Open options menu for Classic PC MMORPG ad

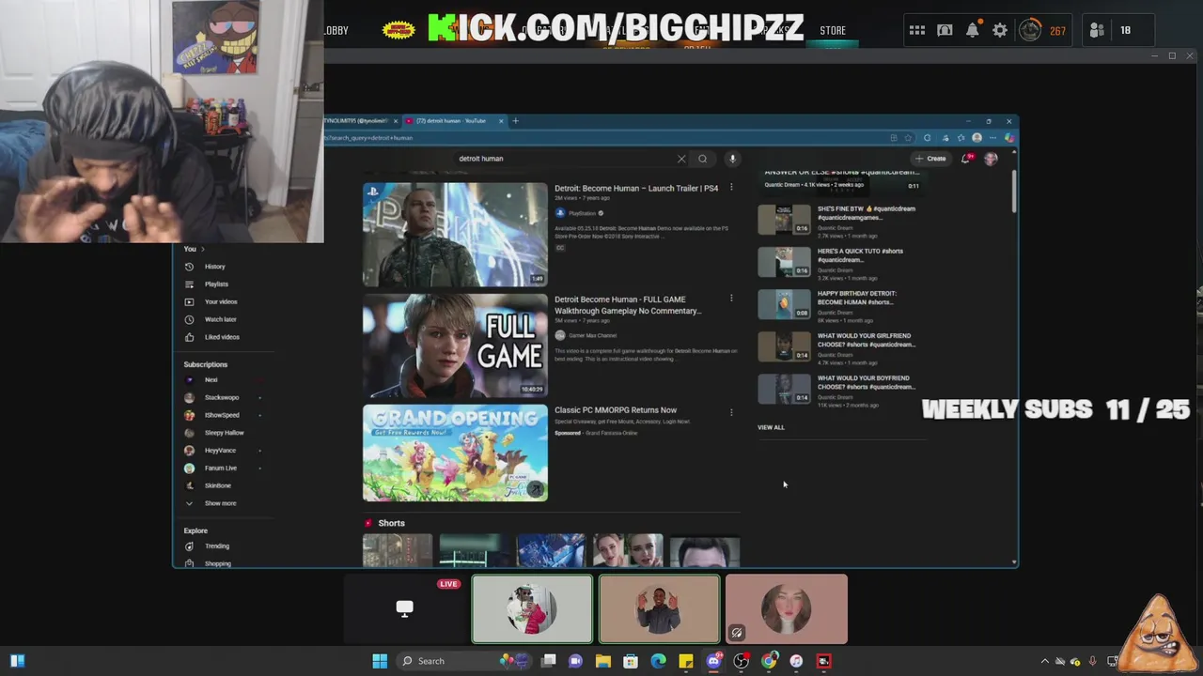(731, 412)
